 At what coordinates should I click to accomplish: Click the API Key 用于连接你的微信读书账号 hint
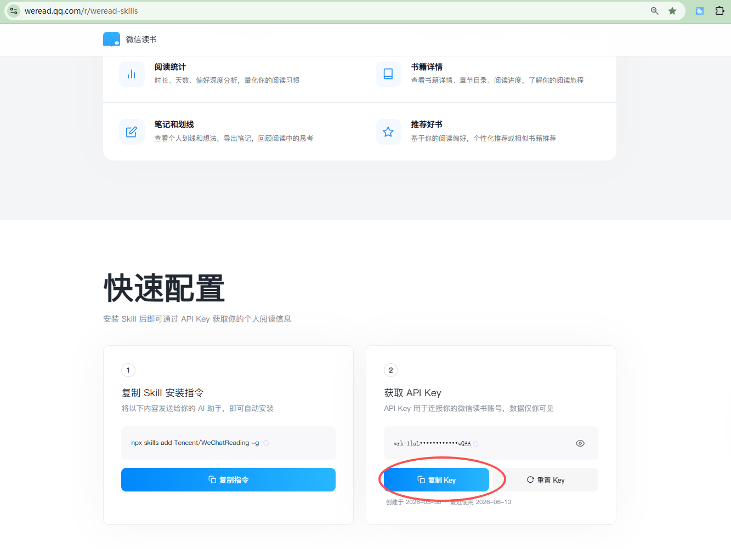point(468,408)
